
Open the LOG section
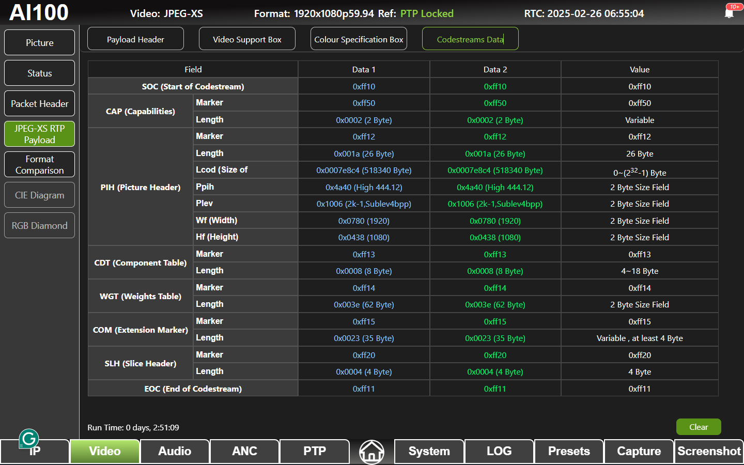[x=499, y=452]
